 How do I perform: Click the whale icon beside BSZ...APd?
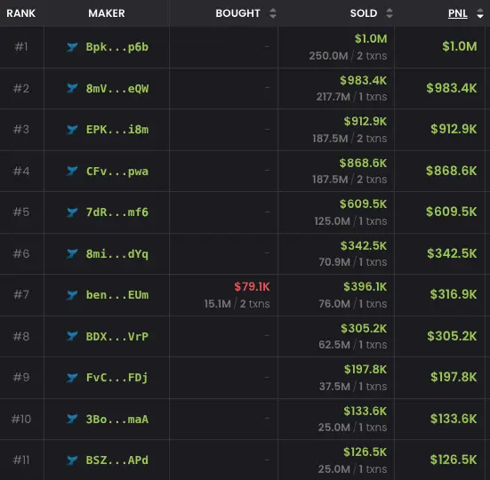point(72,460)
